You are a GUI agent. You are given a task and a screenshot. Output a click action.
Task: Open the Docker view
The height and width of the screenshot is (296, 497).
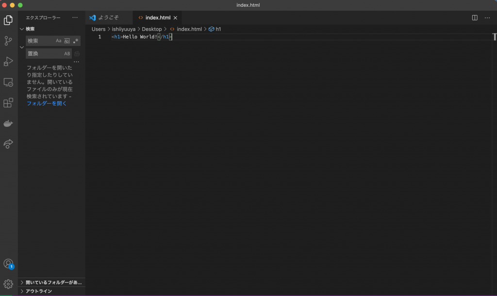[x=8, y=124]
